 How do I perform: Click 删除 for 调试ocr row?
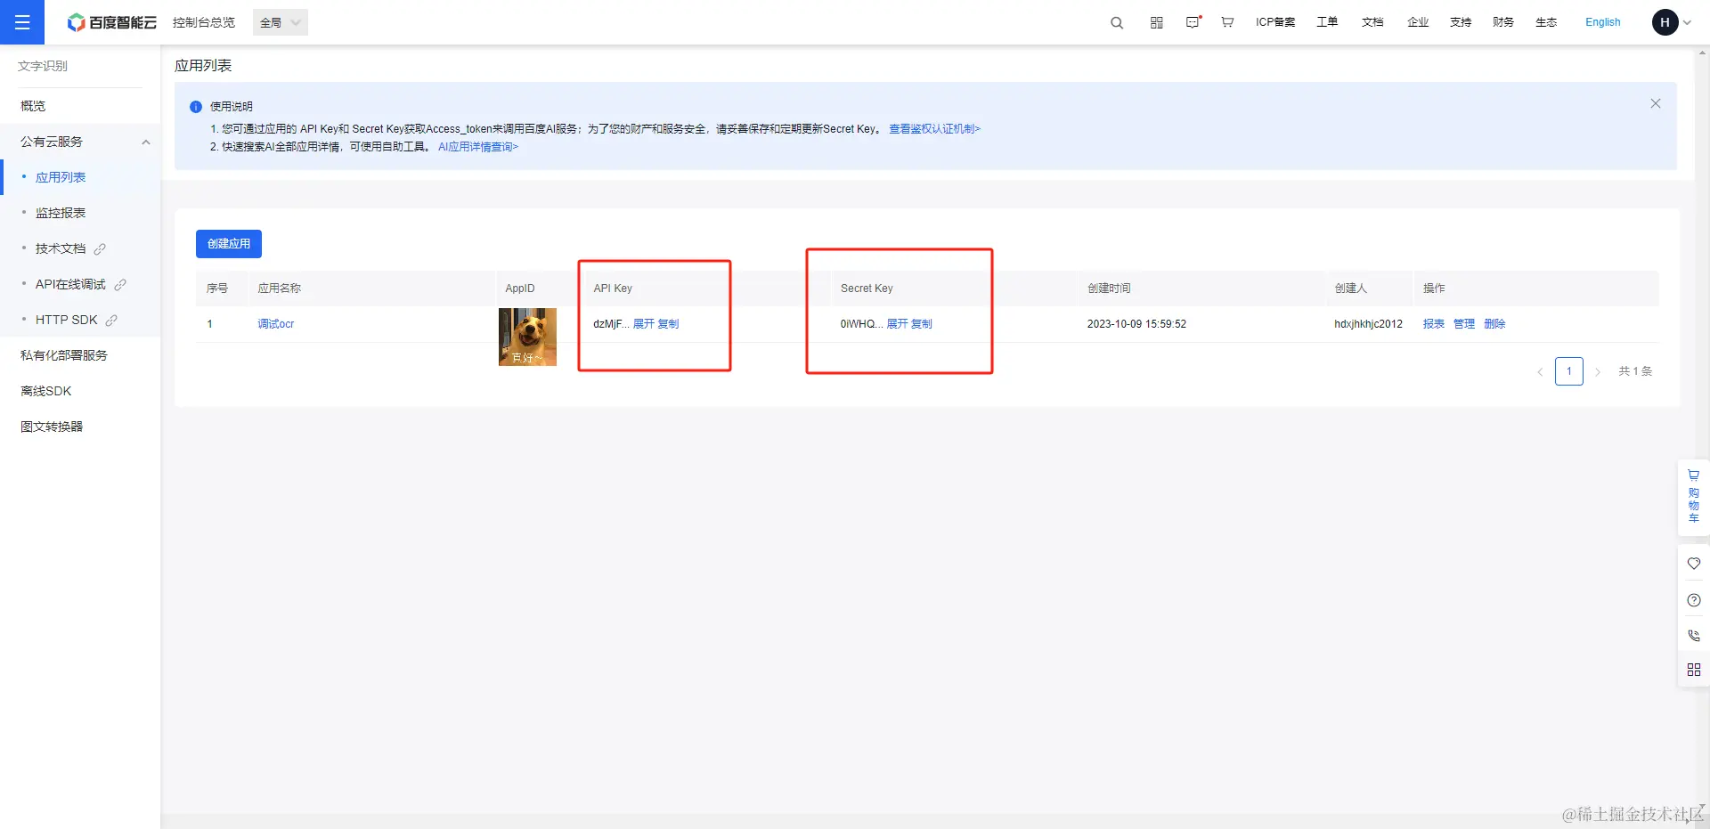1494,324
